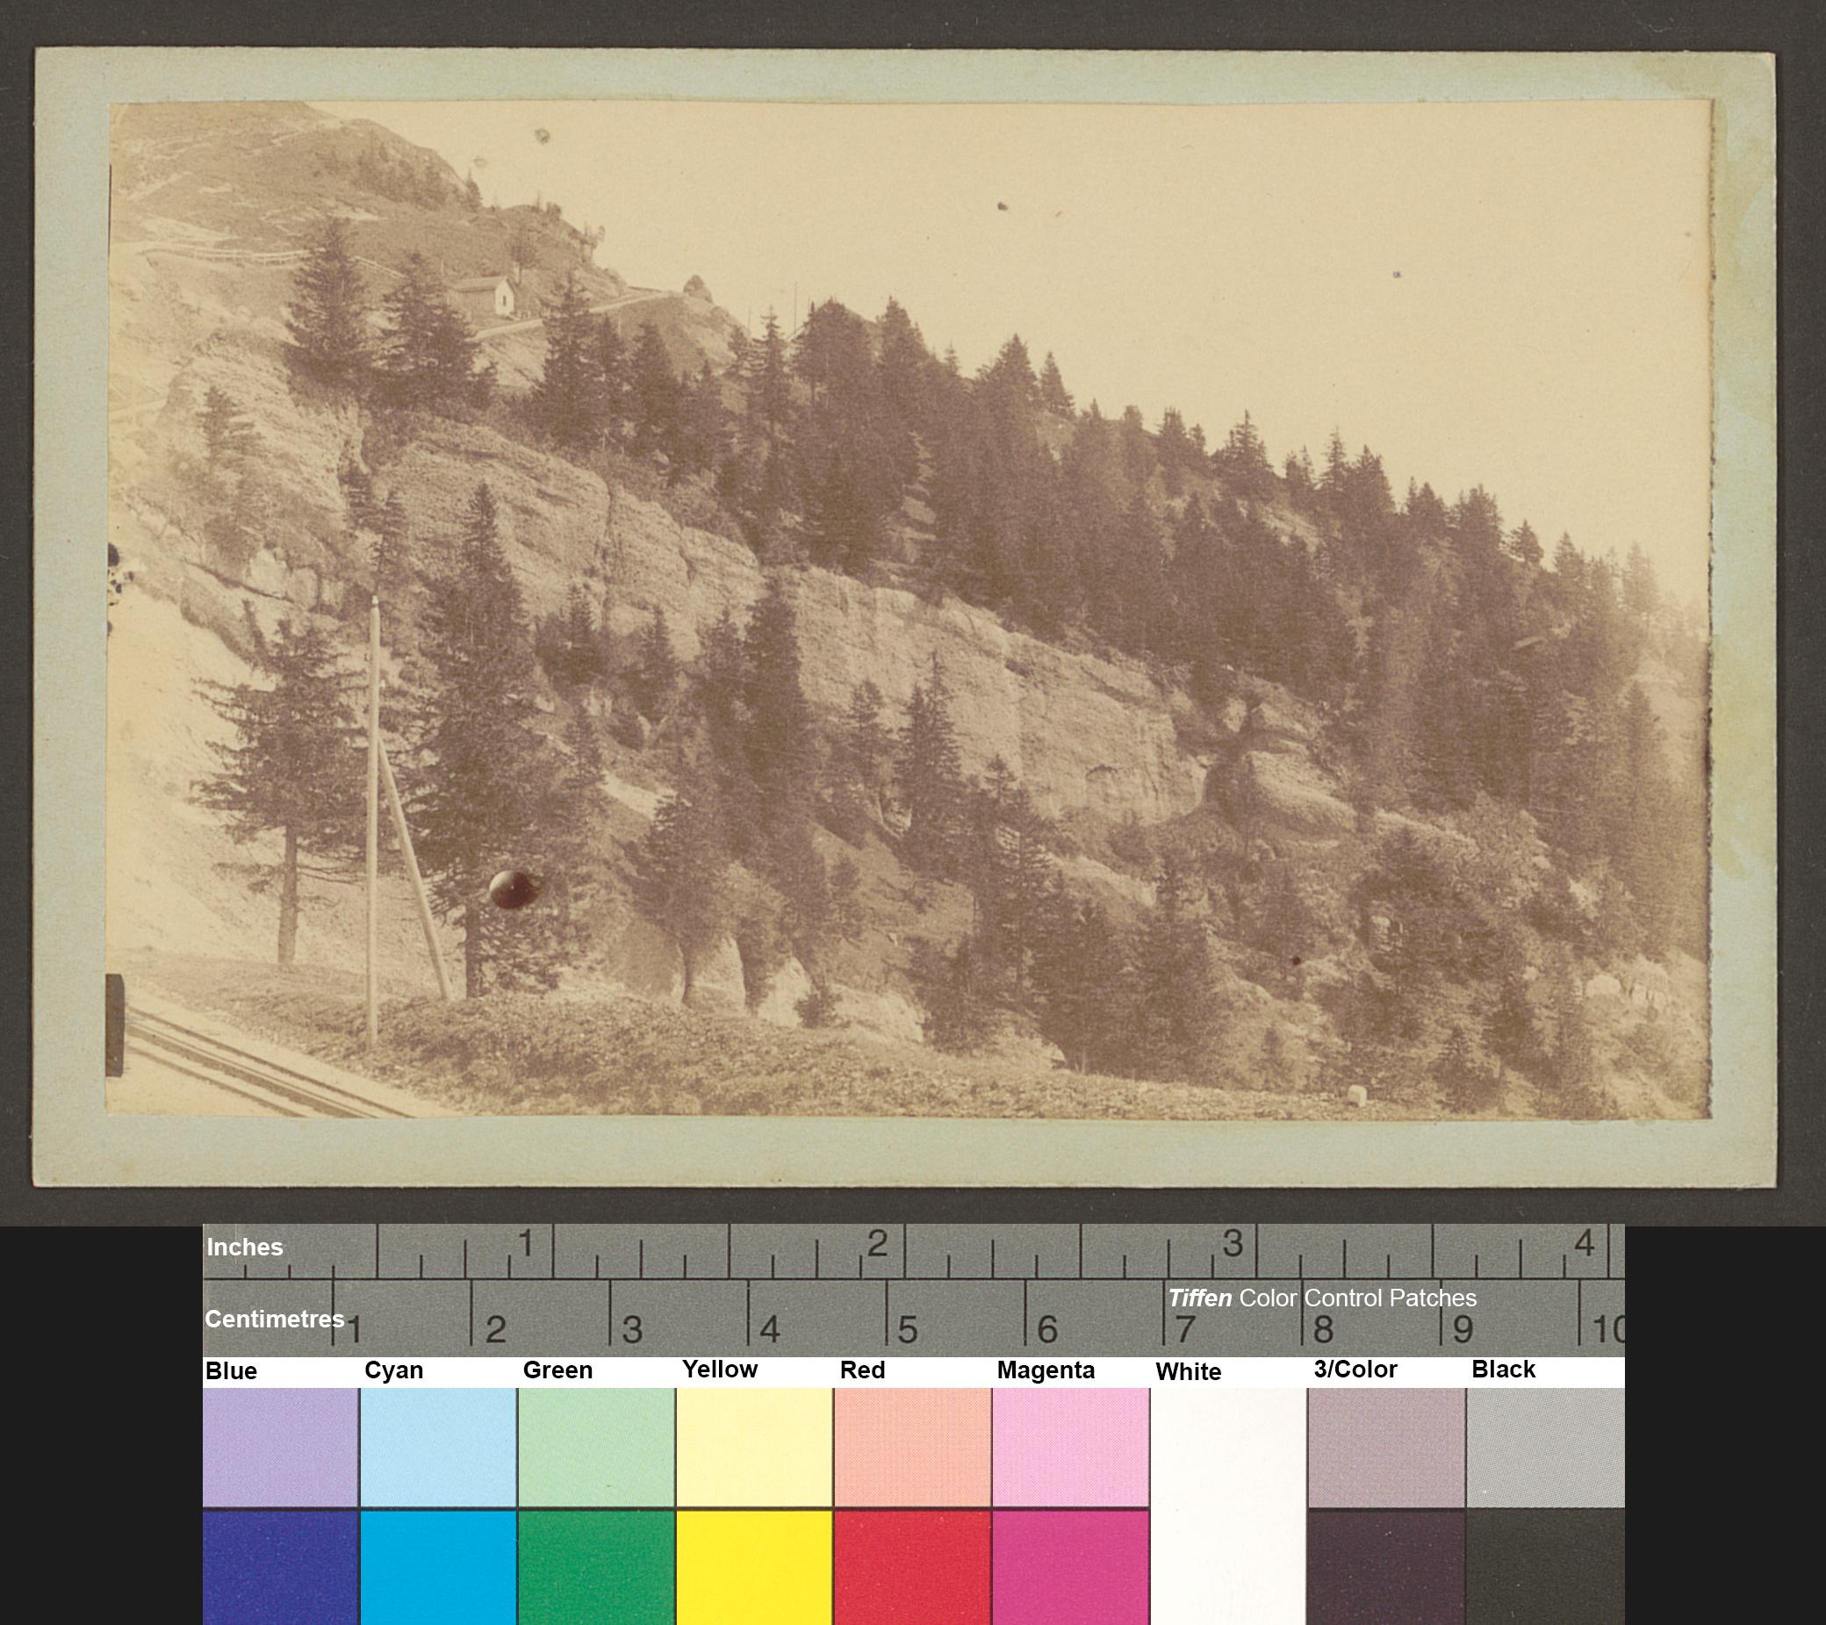The image size is (1826, 1625).
Task: Click the 'White' patch label
Action: pyautogui.click(x=1188, y=1371)
